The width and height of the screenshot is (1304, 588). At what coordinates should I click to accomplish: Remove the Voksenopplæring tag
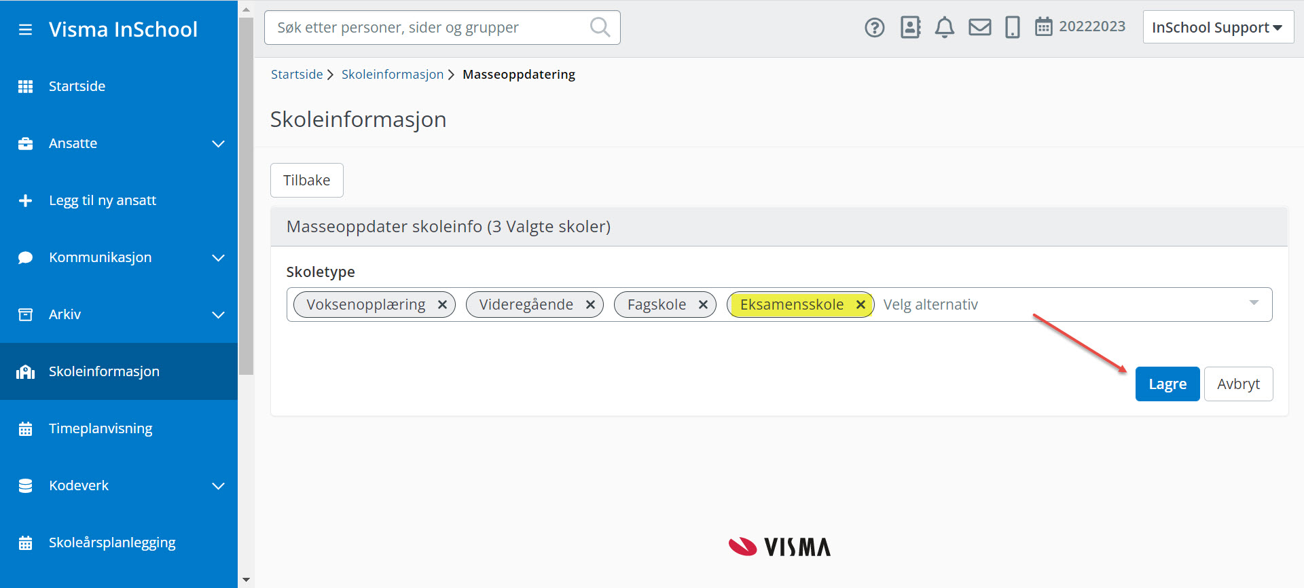point(442,305)
